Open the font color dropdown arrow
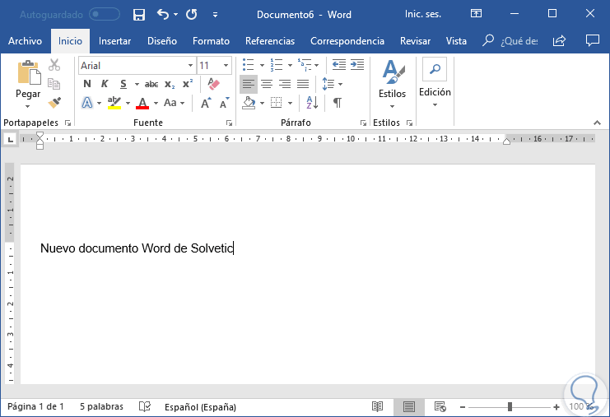 click(156, 104)
